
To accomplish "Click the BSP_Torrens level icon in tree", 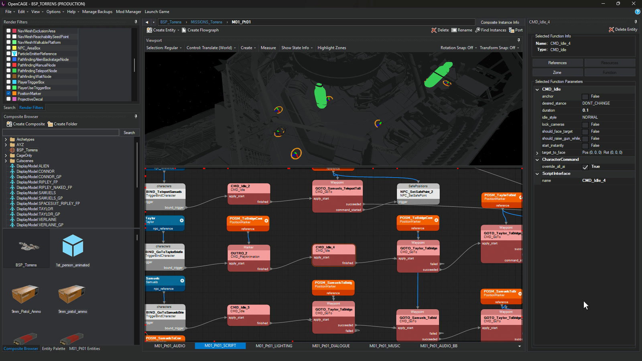I will 12,150.
